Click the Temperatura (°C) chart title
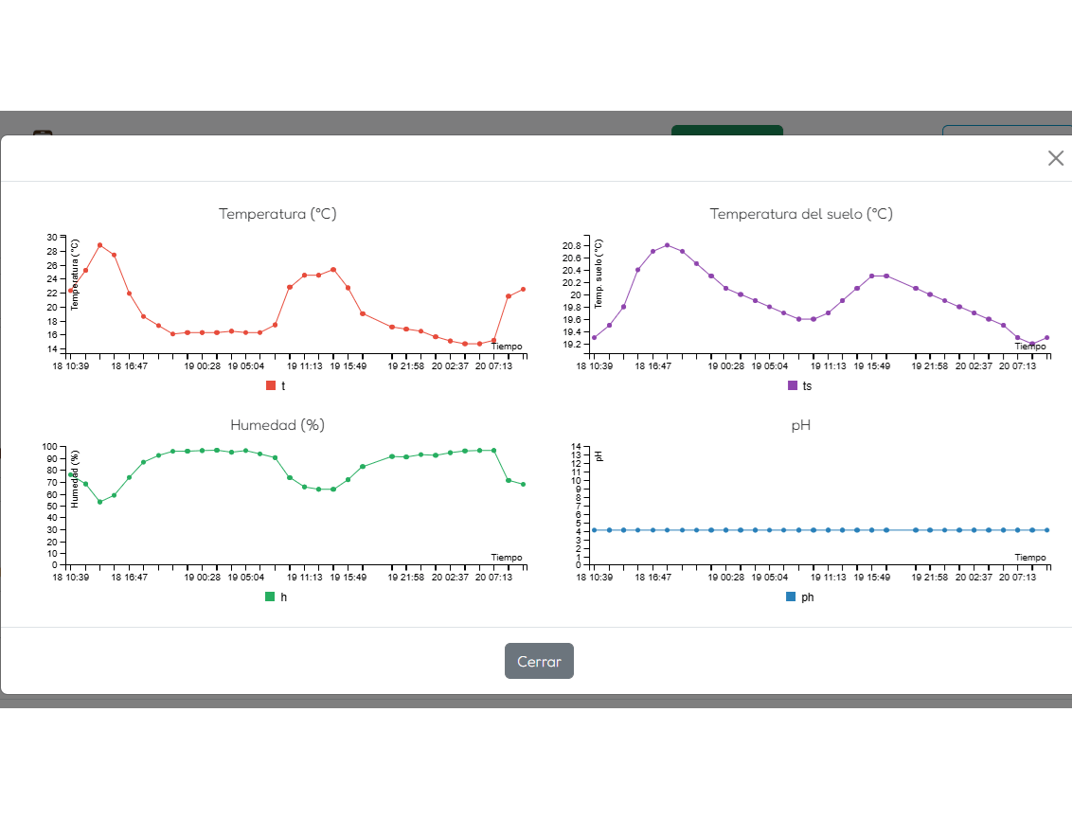The image size is (1072, 837). 277,214
